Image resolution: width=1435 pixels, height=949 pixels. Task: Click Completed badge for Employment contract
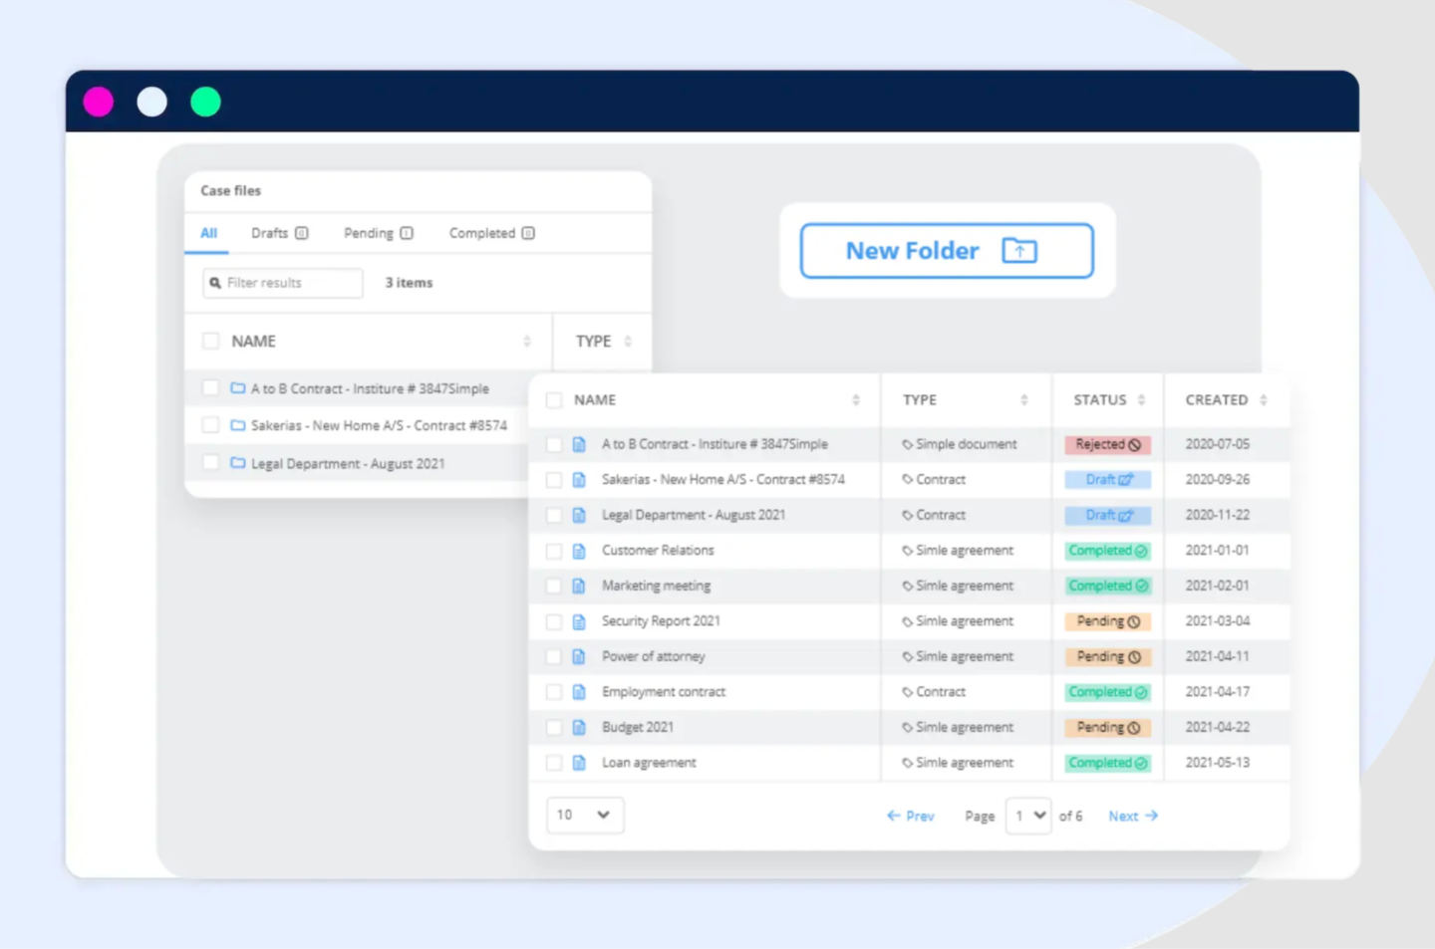point(1108,692)
